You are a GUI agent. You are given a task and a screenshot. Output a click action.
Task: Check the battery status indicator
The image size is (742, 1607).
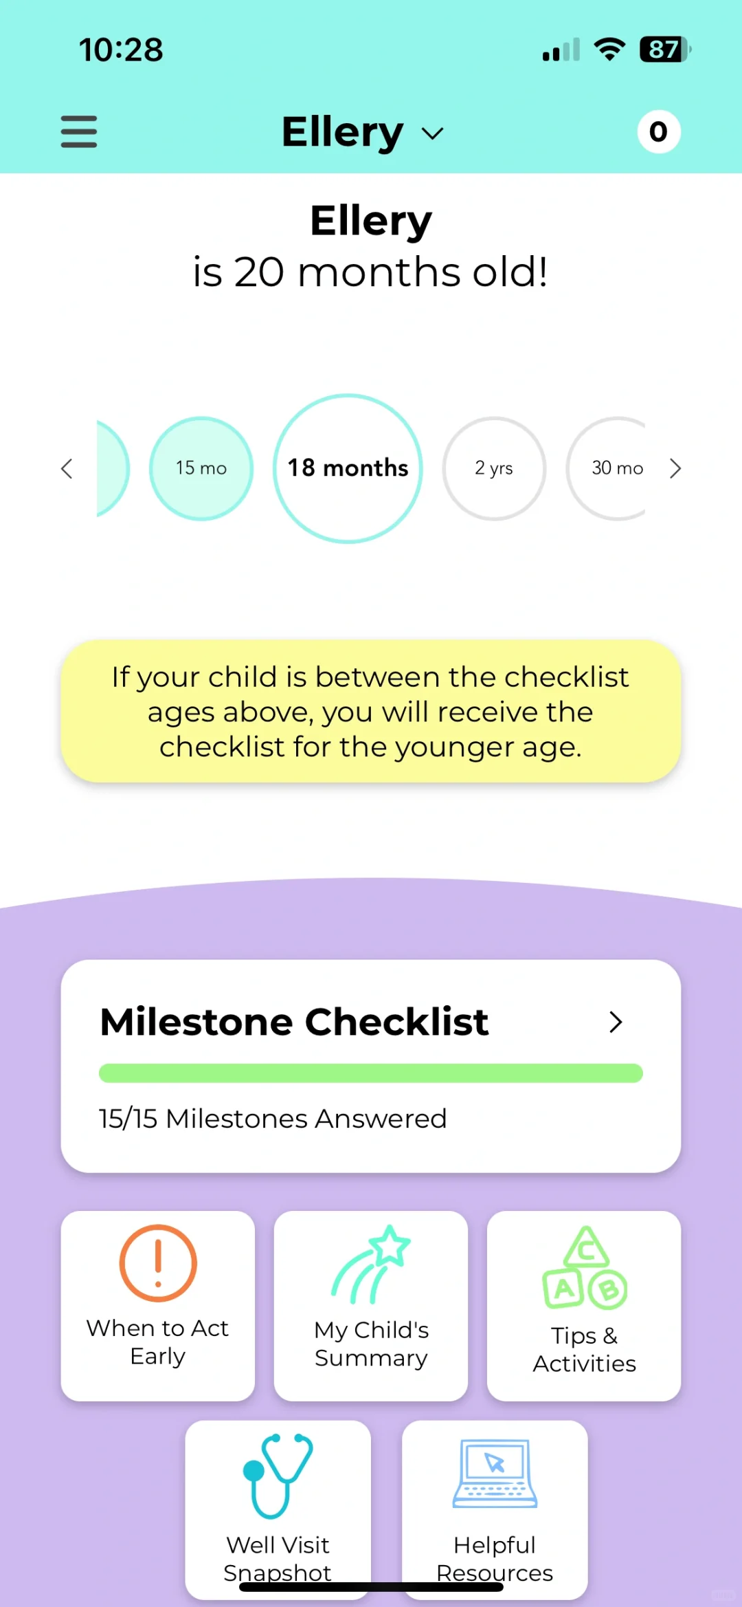click(x=664, y=50)
